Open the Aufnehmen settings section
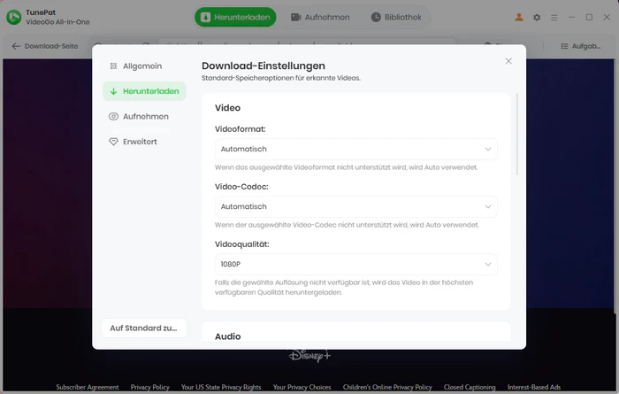619x394 pixels. [144, 117]
